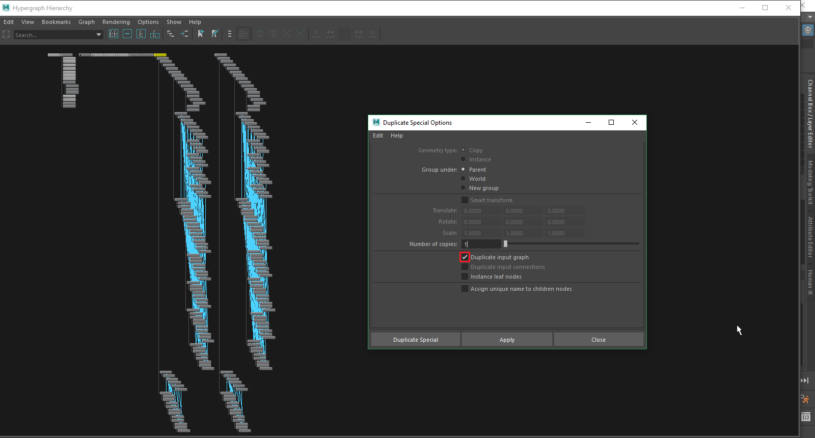Toggle the highlighted freeform layout icon
Image resolution: width=815 pixels, height=438 pixels.
click(x=243, y=34)
